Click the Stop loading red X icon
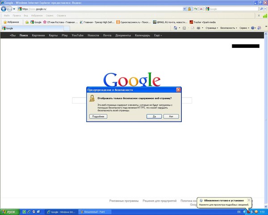This screenshot has height=215, width=268. (x=201, y=9)
